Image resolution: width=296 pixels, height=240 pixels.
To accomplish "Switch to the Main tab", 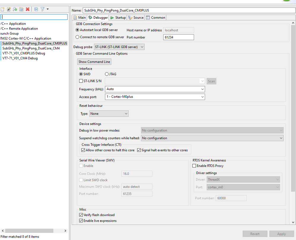I will click(x=80, y=17).
